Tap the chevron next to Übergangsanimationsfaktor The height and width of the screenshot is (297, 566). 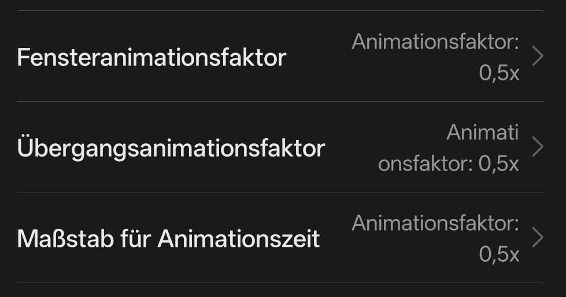coord(538,147)
